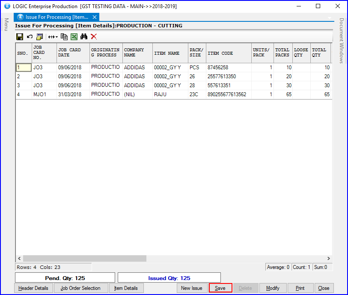Click the JOB CARD NO. column header
The image size is (348, 295).
[44, 53]
